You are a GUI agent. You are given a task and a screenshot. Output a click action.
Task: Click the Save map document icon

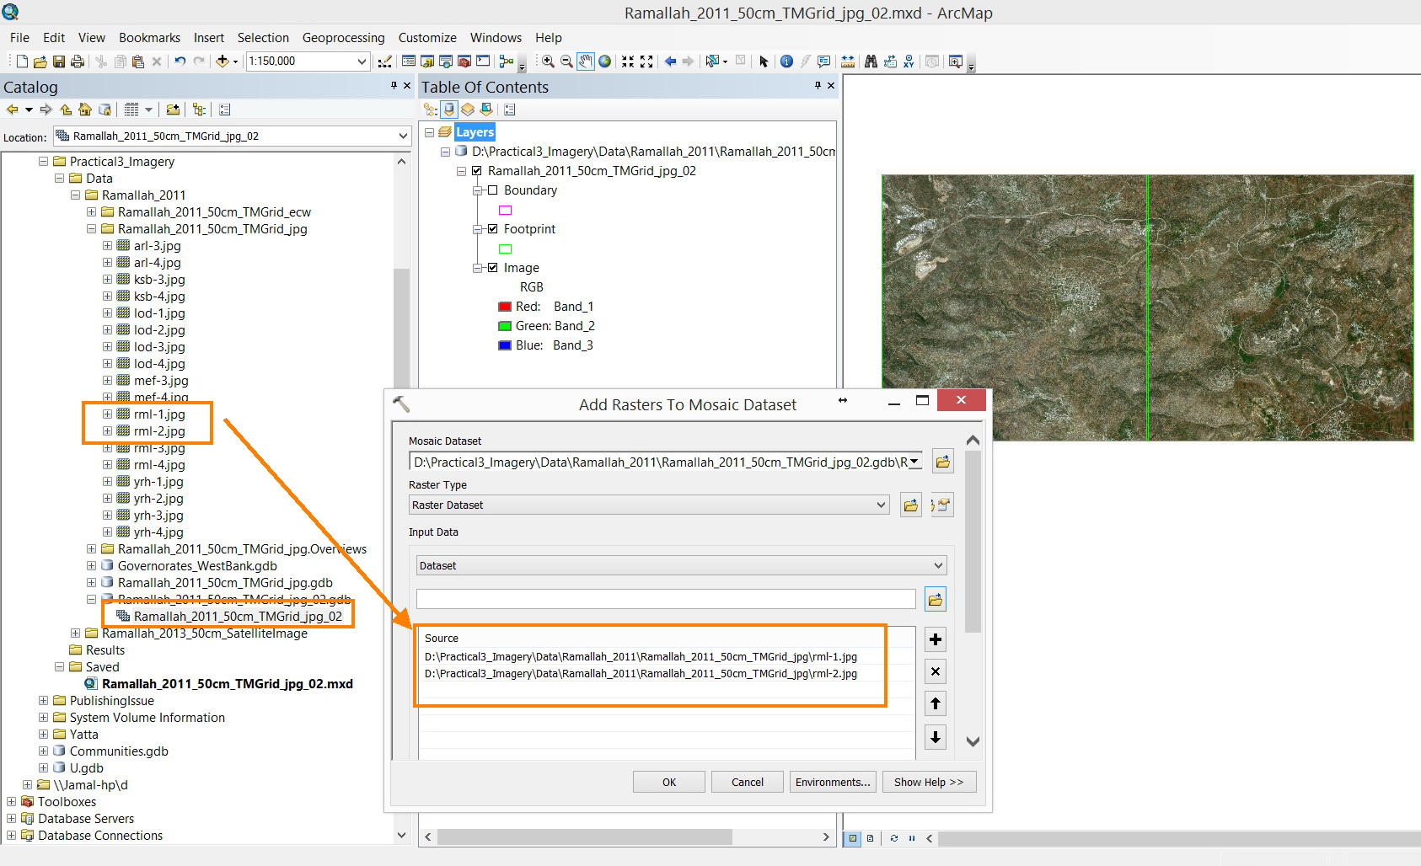click(59, 61)
